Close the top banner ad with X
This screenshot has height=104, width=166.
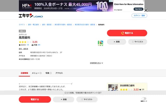146,10
